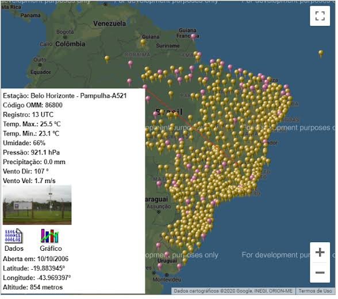Open the Dados data file icon
This screenshot has height=299, width=338.
pos(13,236)
